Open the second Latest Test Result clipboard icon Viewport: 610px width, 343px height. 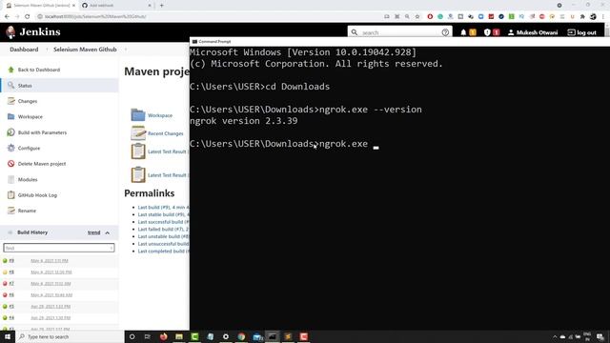tap(137, 174)
